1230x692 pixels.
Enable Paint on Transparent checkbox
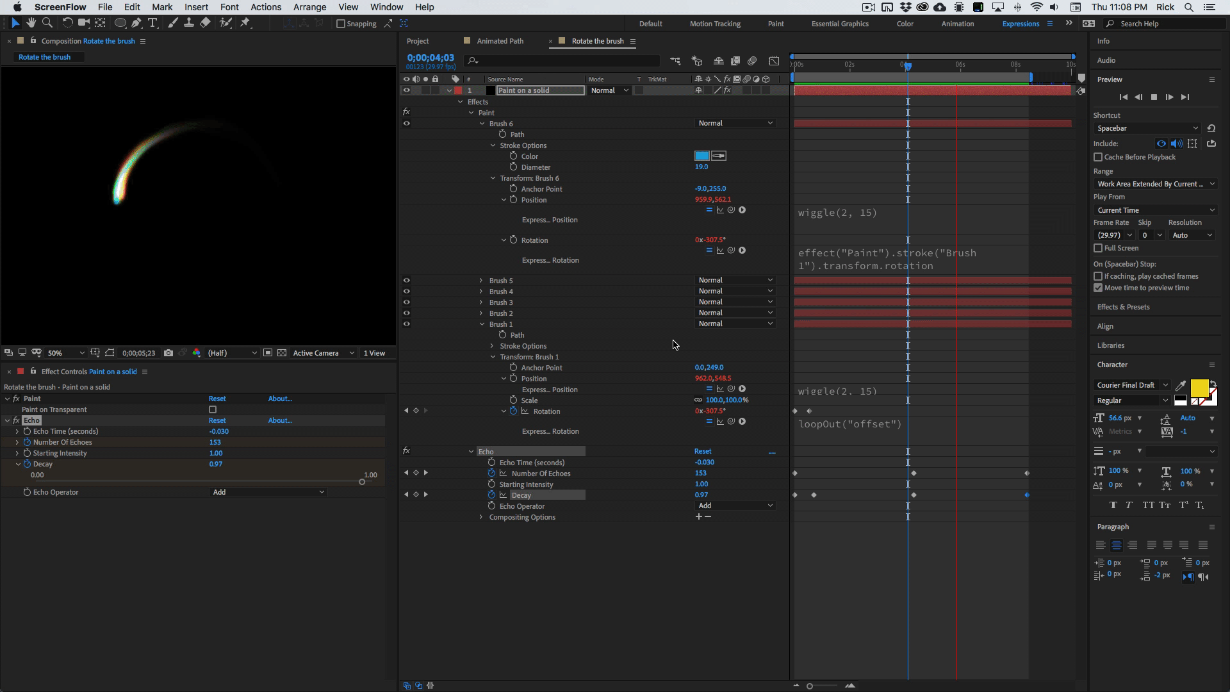click(213, 409)
